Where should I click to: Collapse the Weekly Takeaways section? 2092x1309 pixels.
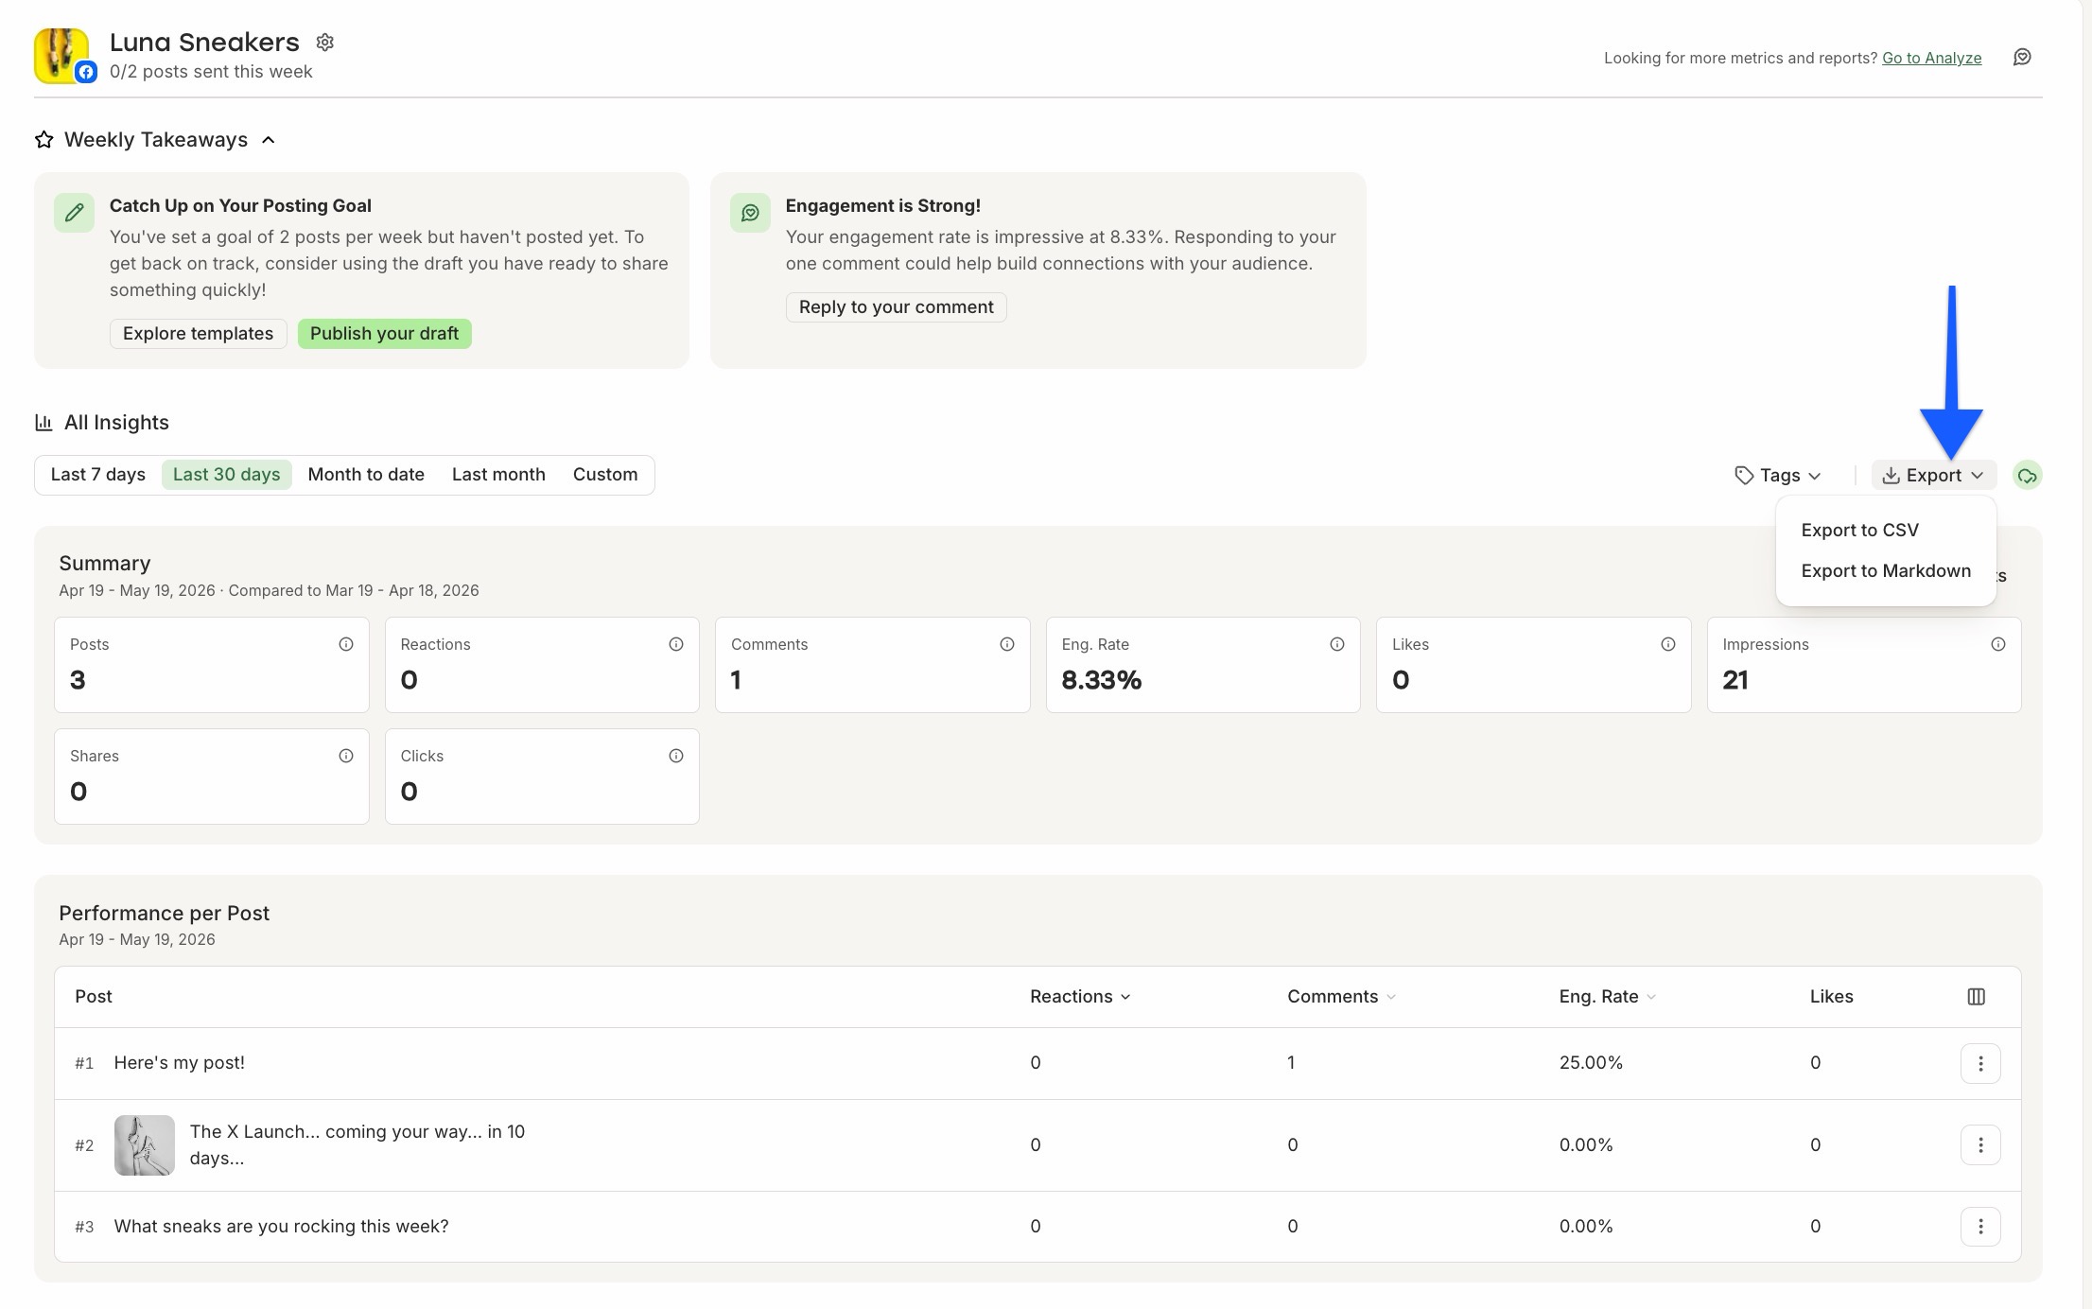269,140
